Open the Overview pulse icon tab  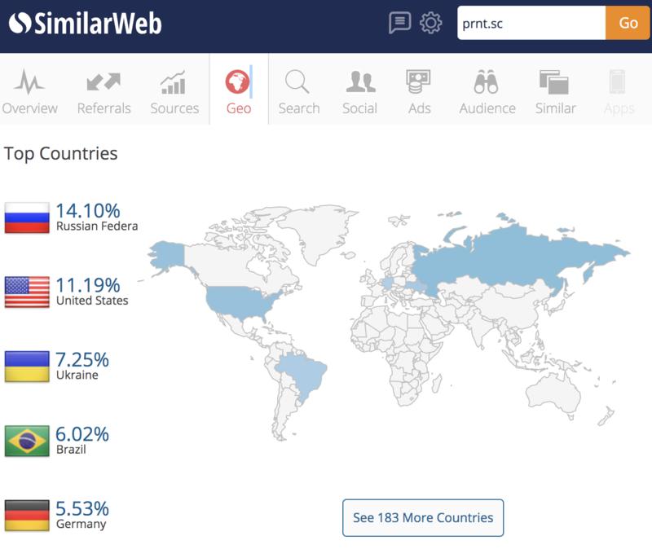[x=29, y=83]
